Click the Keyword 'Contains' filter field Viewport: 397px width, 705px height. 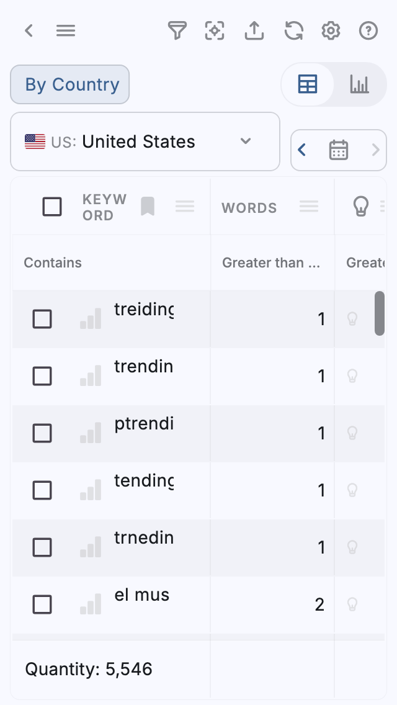tap(110, 263)
